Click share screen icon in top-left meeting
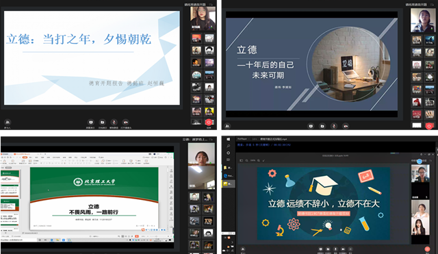This screenshot has width=438, height=254. pos(91,123)
